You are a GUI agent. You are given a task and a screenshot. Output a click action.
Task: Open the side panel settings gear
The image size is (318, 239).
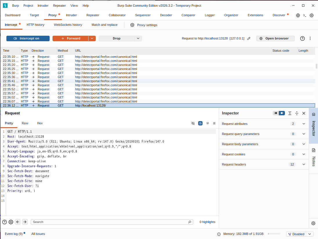coord(313,223)
